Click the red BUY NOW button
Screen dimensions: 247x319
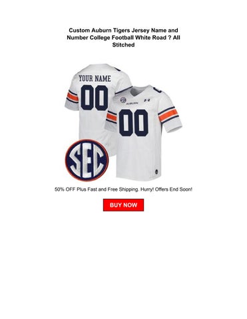[123, 205]
